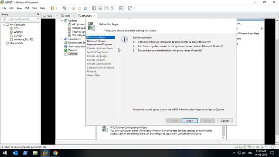Viewport: 279px width, 157px height.
Task: Select Microsoft Update Improvement Program step
Action: point(99,43)
